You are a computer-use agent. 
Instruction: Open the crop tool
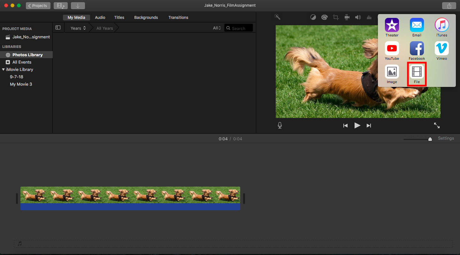[336, 17]
